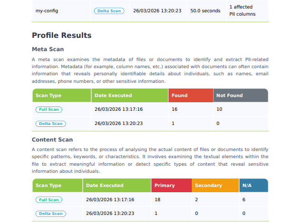Image resolution: width=300 pixels, height=223 pixels.
Task: Click the '1 affected PII columns' text
Action: coord(242,10)
